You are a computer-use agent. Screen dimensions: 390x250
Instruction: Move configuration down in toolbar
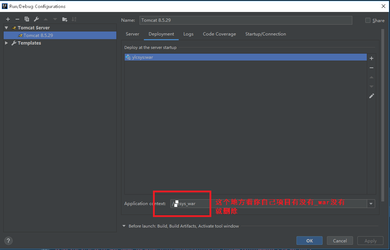point(55,19)
